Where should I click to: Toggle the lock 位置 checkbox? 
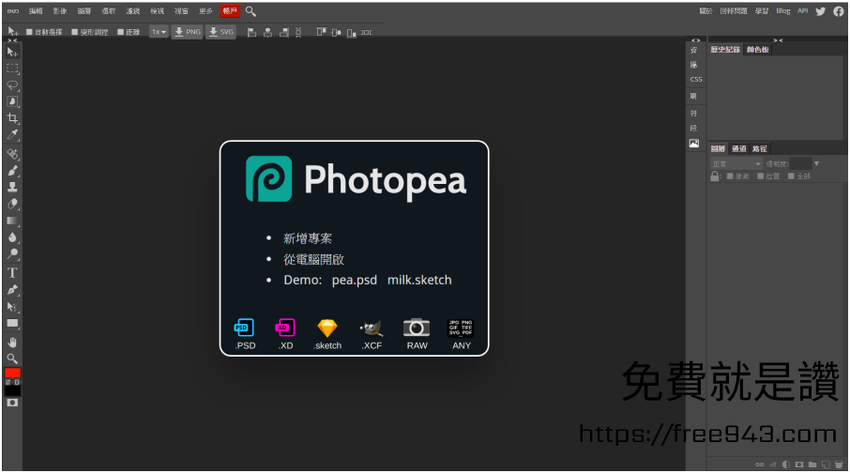[760, 175]
